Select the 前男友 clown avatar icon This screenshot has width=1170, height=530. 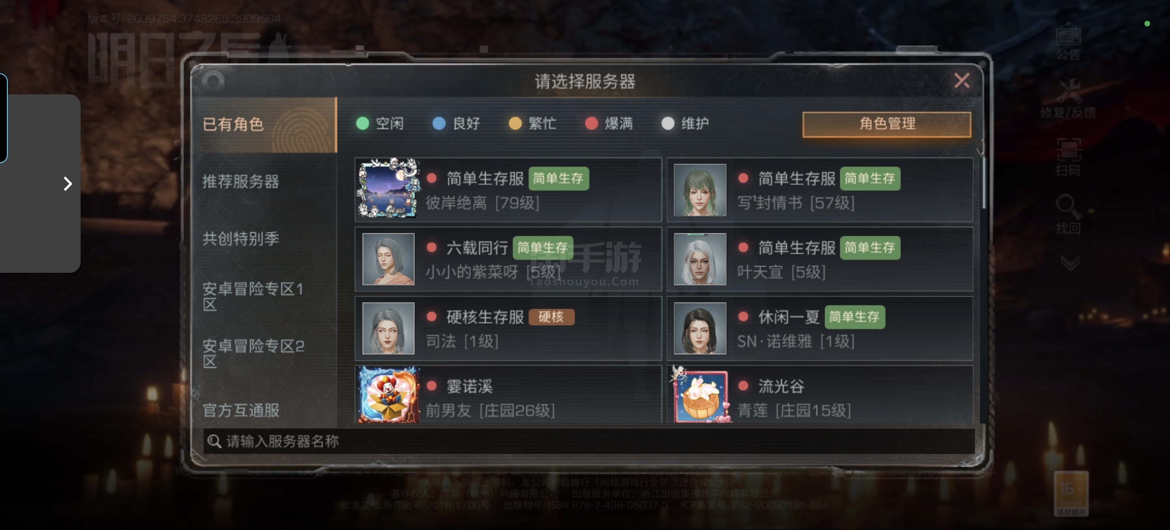(x=388, y=395)
